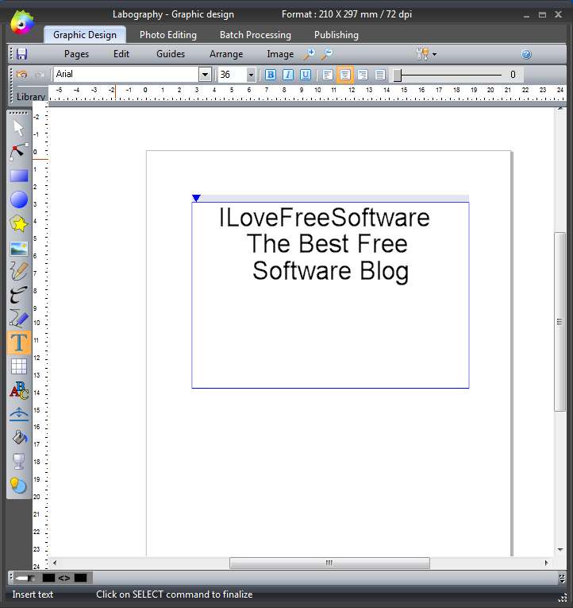Align text to the right
573x608 pixels.
[363, 75]
